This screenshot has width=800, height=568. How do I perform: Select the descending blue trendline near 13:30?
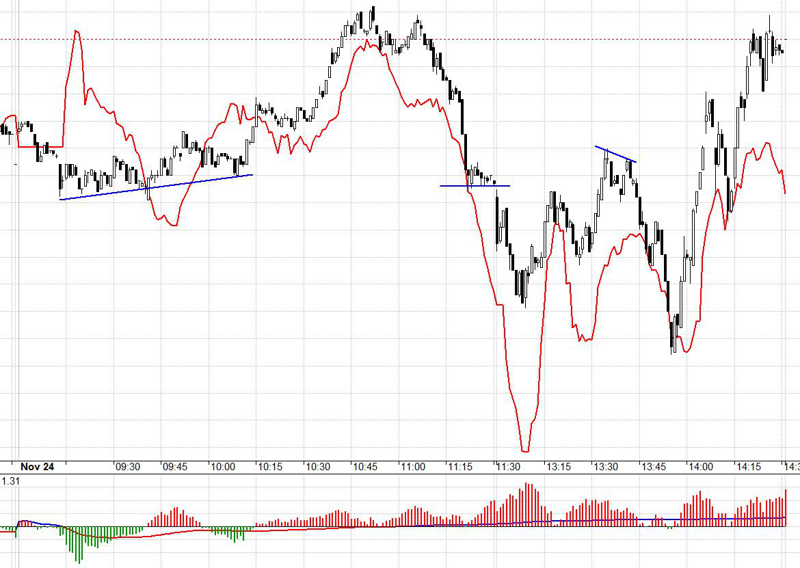(615, 154)
